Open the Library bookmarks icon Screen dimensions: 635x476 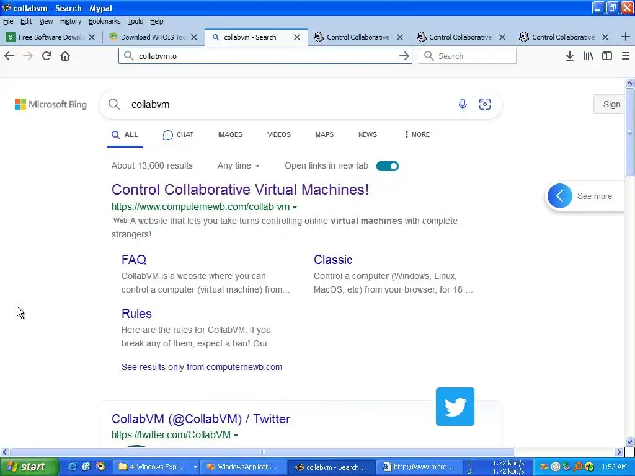coord(588,56)
